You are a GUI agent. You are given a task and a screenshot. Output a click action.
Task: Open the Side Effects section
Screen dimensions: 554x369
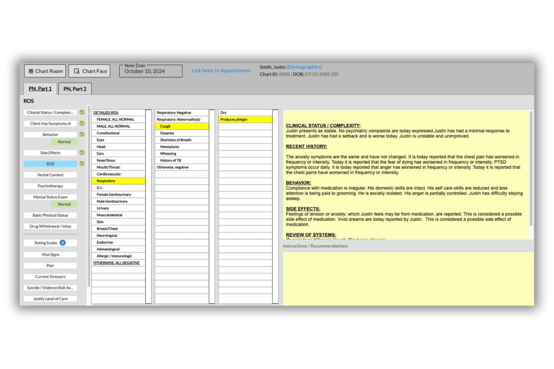click(x=50, y=153)
